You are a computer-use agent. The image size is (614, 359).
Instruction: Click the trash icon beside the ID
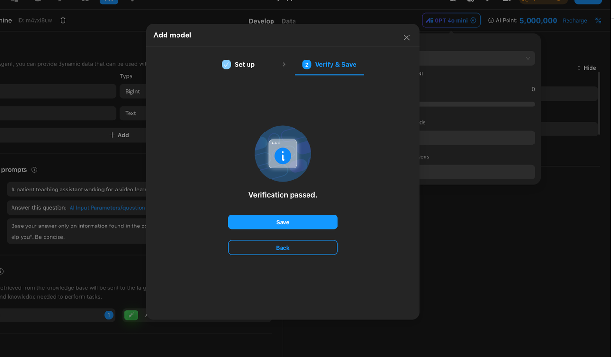[63, 20]
